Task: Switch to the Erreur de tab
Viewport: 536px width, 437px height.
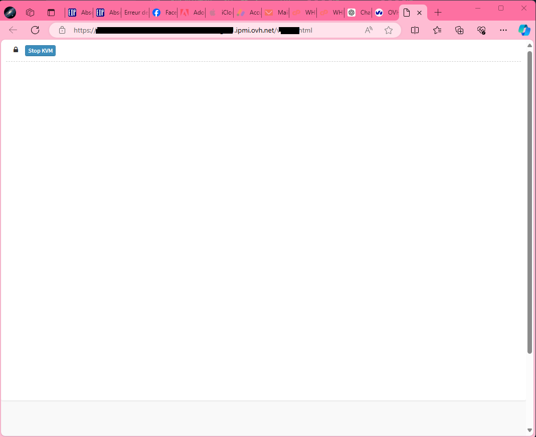Action: click(135, 13)
